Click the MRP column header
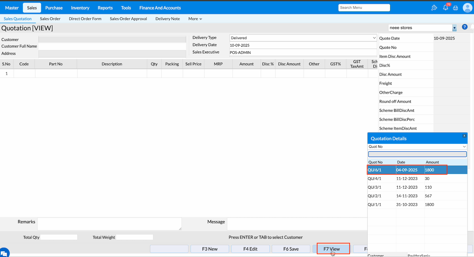474x257 pixels. click(218, 64)
